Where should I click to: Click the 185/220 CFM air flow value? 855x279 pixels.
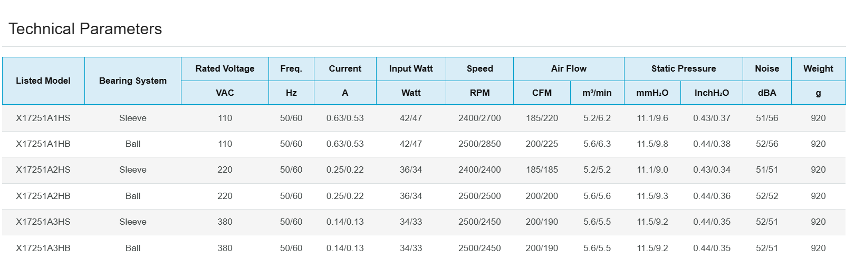coord(542,118)
